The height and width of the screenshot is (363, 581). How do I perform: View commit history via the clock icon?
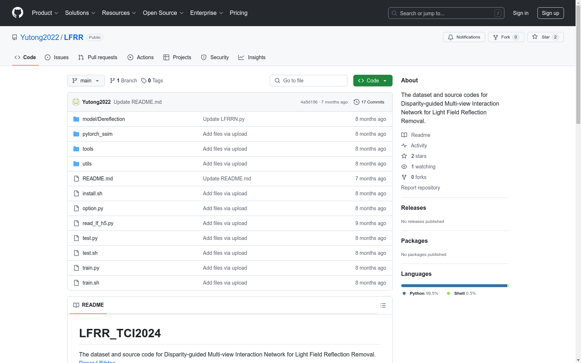[357, 102]
